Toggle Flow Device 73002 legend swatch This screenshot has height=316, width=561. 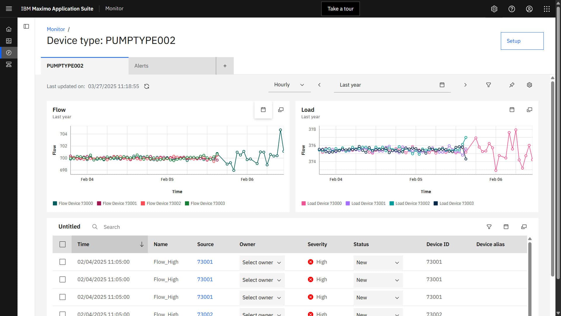[x=143, y=203]
